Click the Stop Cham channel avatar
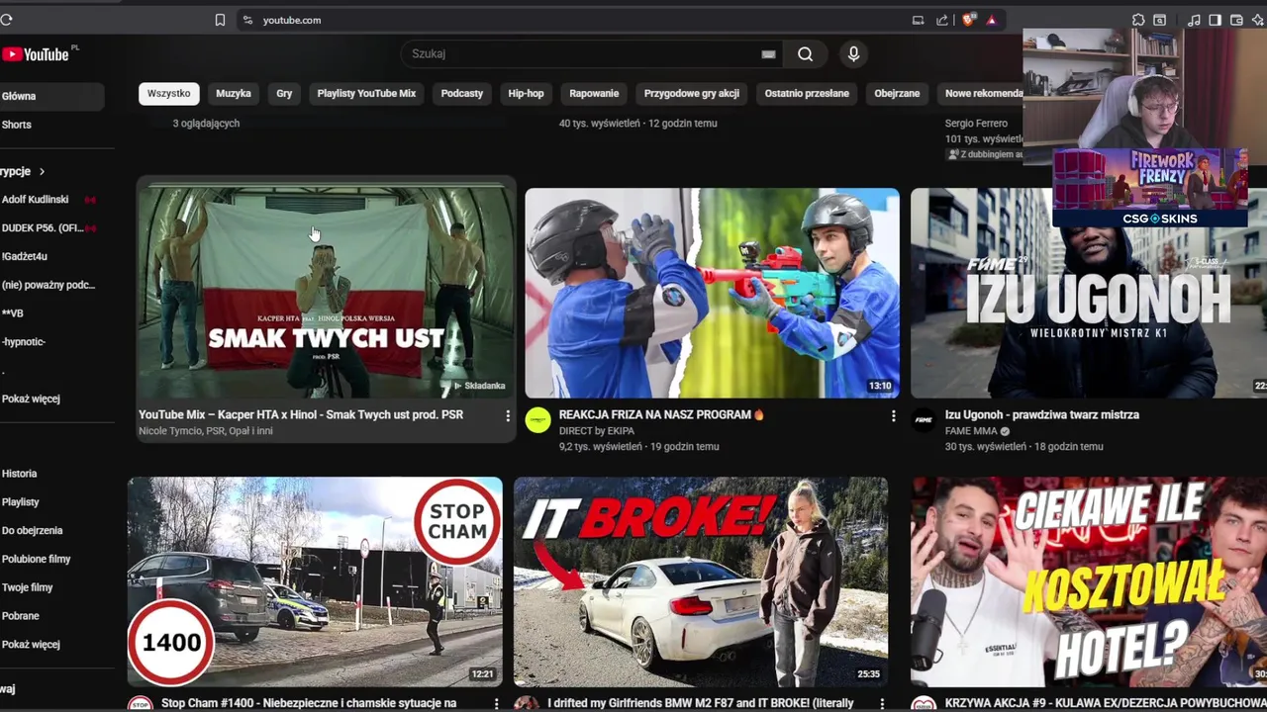Viewport: 1267px width, 712px height. [x=141, y=704]
